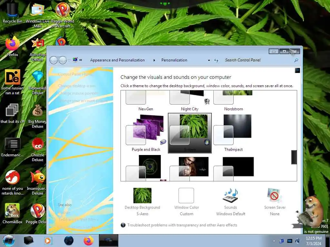Click the search magnifier in Control Panel
The width and height of the screenshot is (330, 247).
[x=296, y=60]
